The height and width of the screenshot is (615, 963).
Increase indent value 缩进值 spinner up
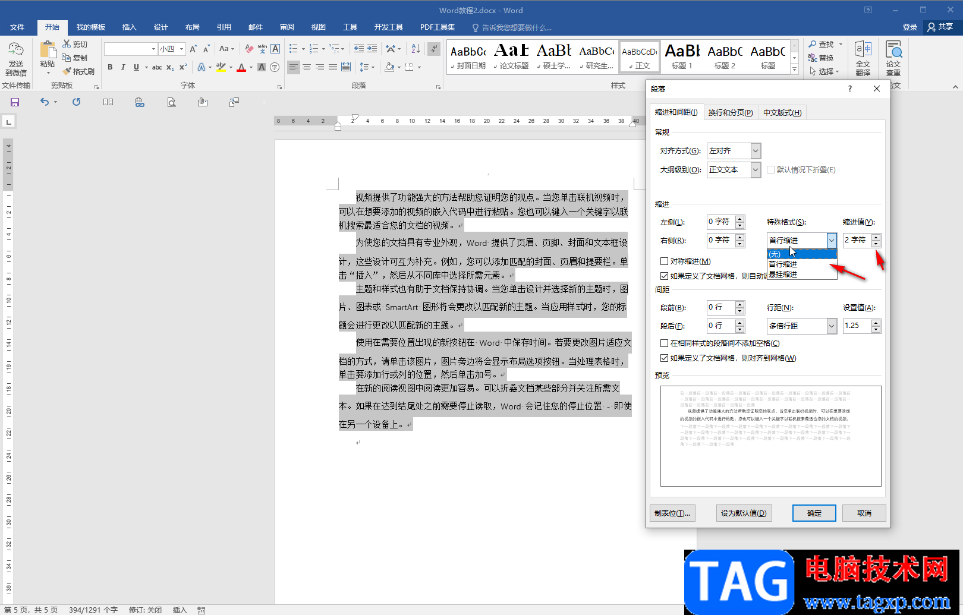pos(876,237)
